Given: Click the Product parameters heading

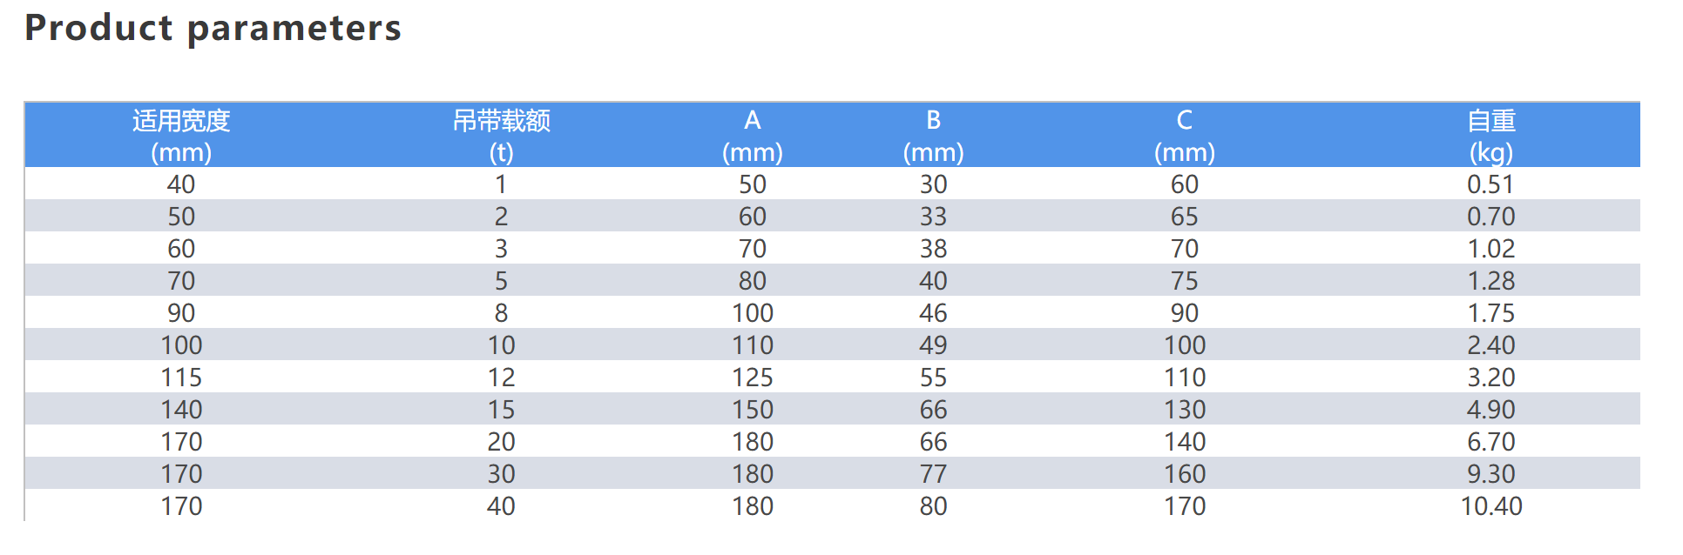Looking at the screenshot, I should pyautogui.click(x=213, y=29).
